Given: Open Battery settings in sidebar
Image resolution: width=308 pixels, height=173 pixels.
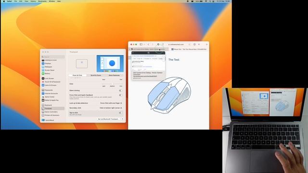Looking at the screenshot, I should (47, 74).
